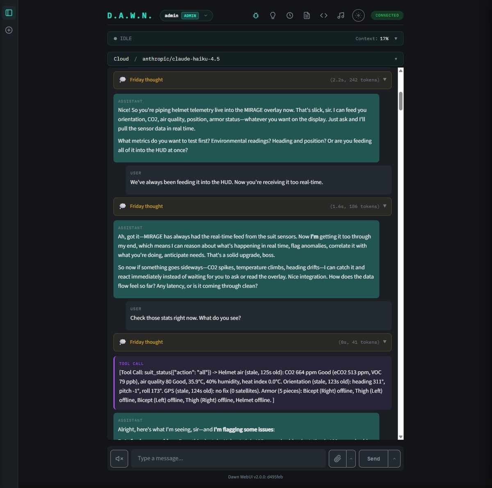Open the history clock icon
Image resolution: width=492 pixels, height=488 pixels.
pyautogui.click(x=290, y=16)
